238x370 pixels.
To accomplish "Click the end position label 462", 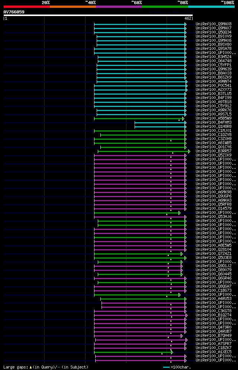I will click(188, 18).
